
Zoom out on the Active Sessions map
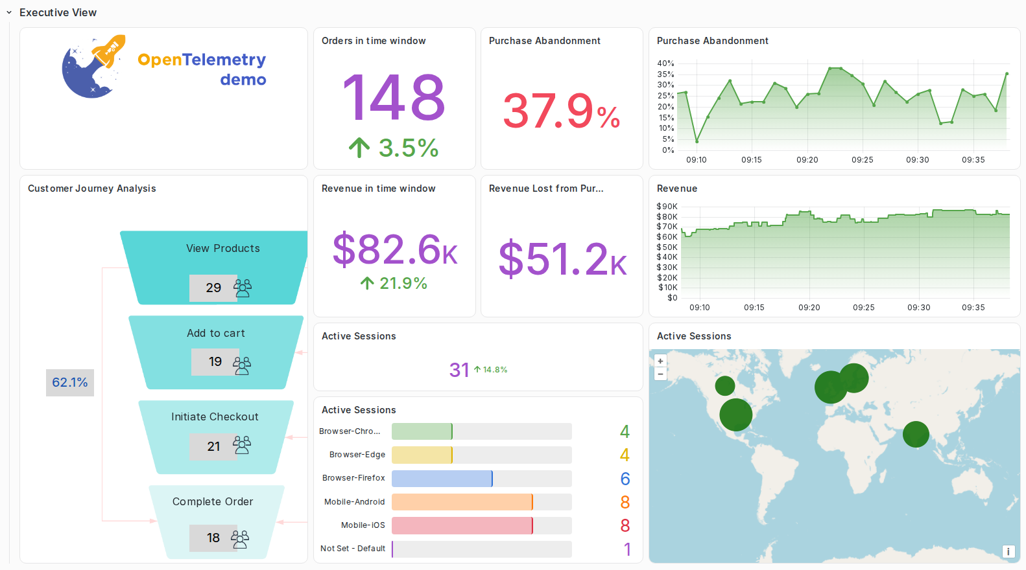tap(660, 373)
